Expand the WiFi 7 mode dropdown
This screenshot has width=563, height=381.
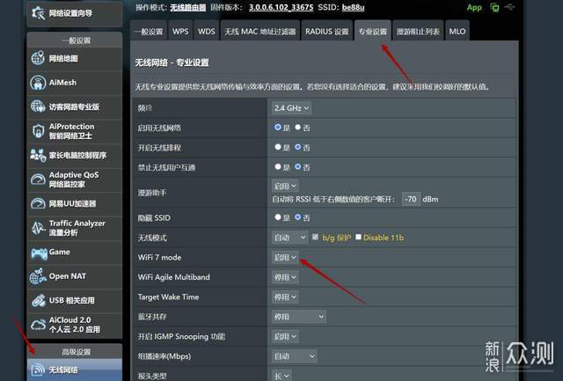click(286, 258)
